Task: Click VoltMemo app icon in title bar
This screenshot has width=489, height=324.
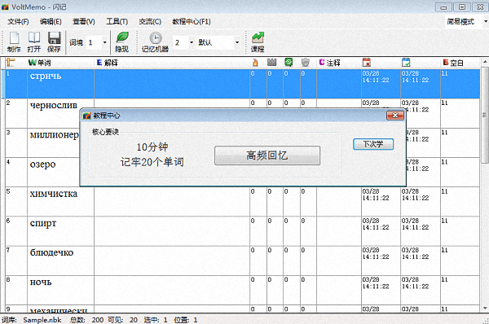Action: point(5,7)
